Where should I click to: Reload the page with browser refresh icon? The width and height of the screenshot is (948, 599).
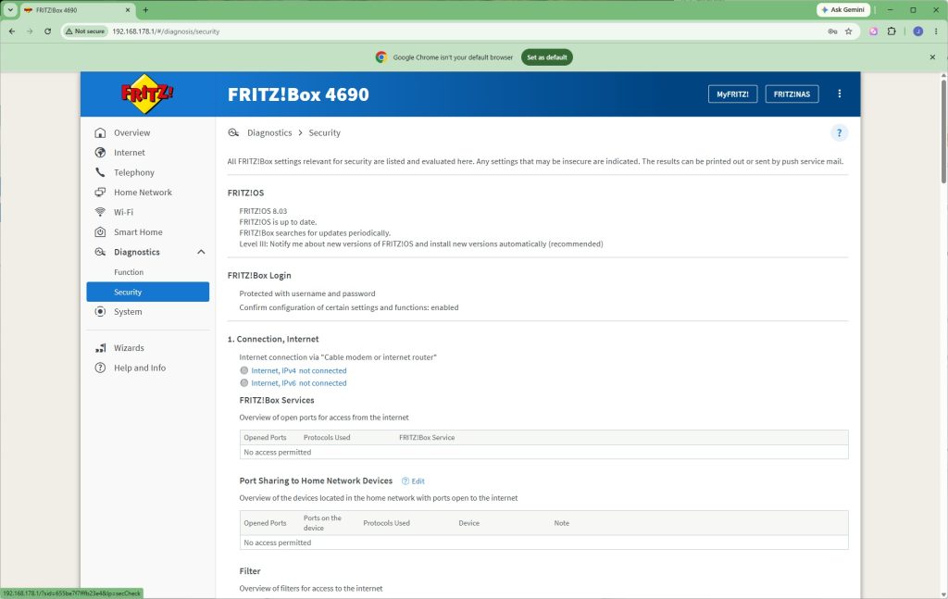[48, 31]
